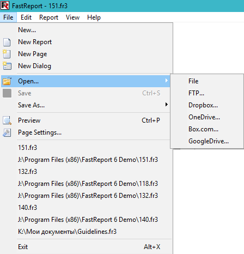Click the New Dialog form icon

point(7,66)
